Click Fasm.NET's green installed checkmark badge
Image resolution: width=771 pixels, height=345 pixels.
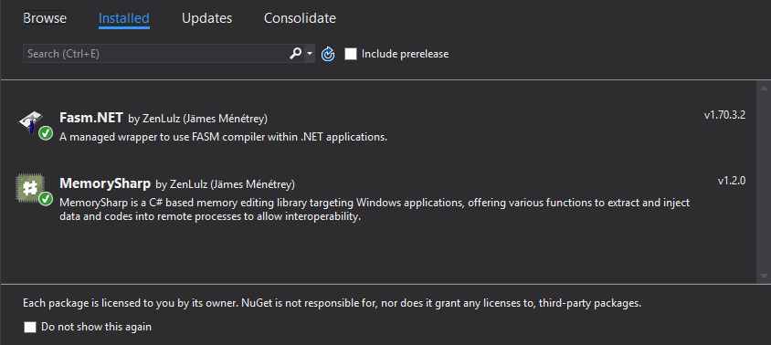(x=46, y=133)
